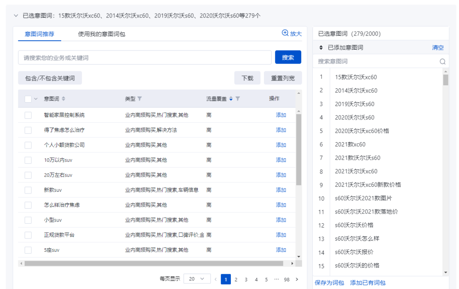
Task: Click the 下载 button
Action: click(247, 78)
